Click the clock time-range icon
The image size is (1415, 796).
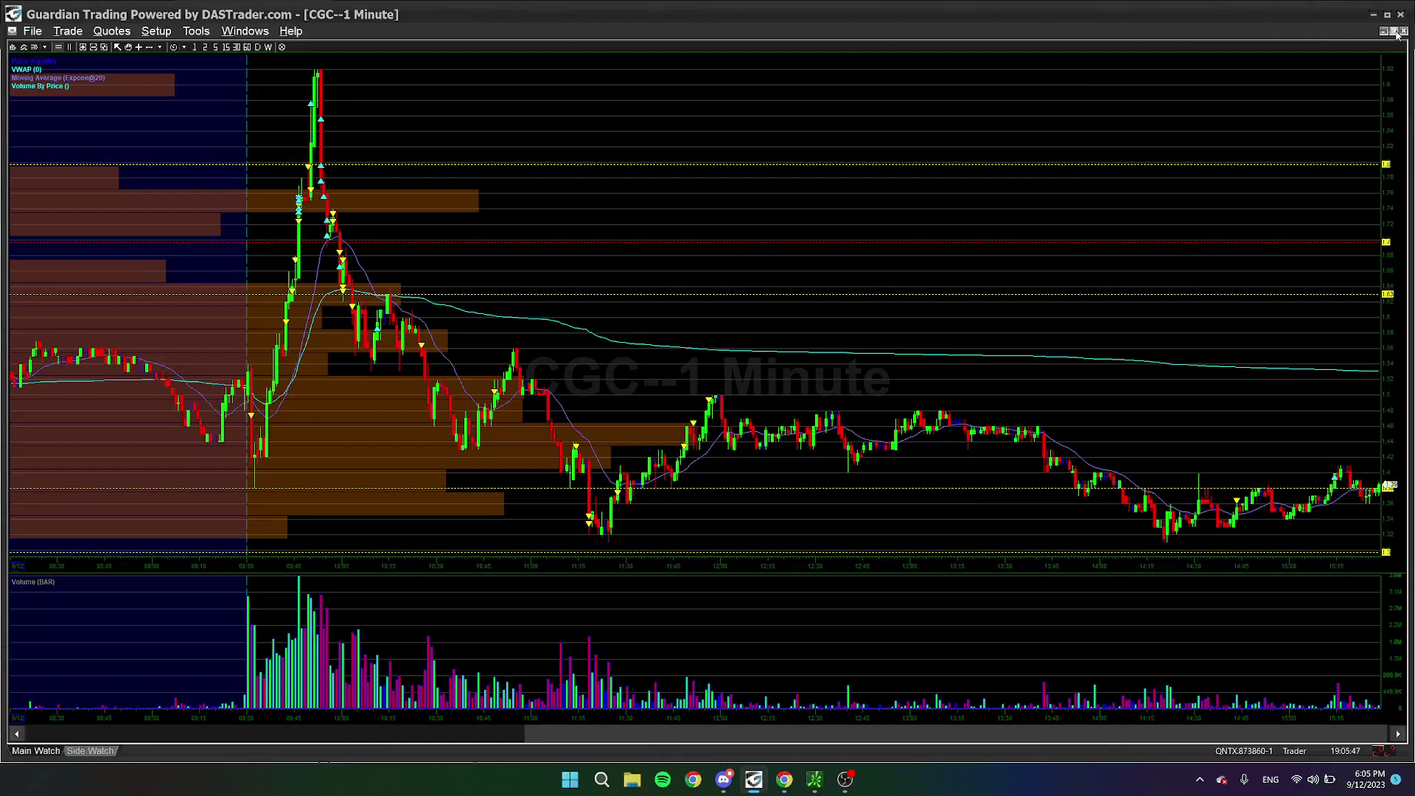pos(173,47)
